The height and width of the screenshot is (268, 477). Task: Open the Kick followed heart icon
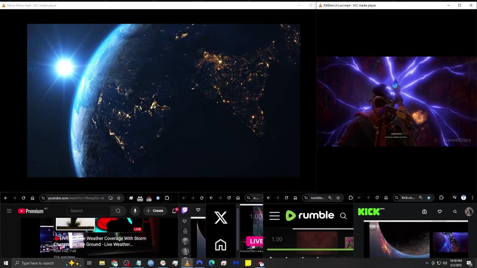440,211
